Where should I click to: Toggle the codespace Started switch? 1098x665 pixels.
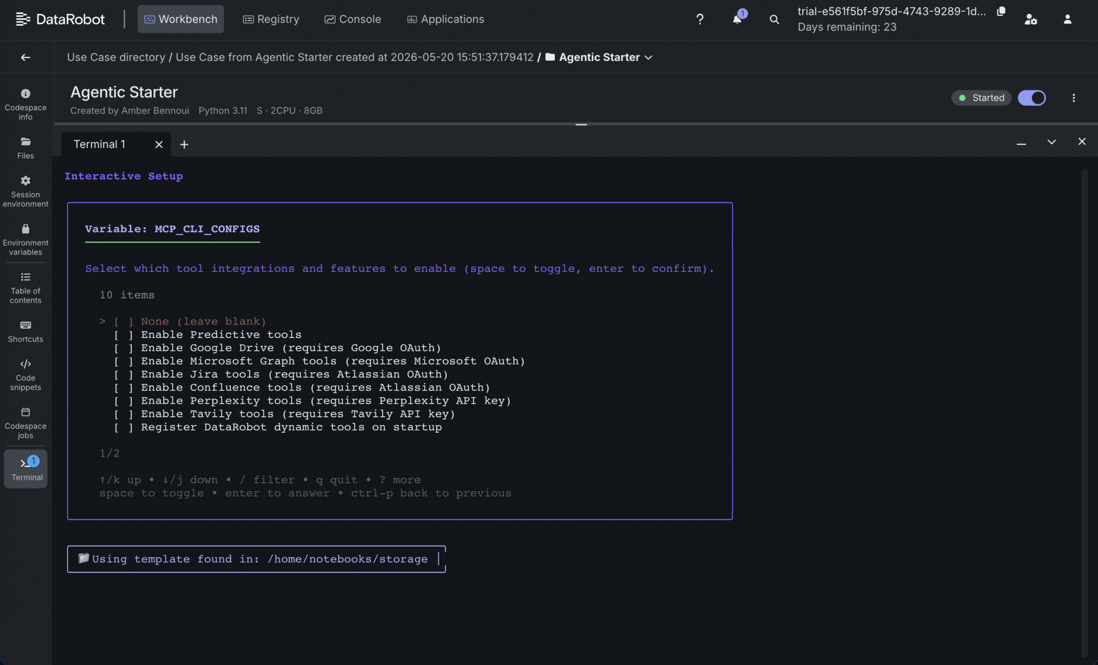[x=1032, y=98]
